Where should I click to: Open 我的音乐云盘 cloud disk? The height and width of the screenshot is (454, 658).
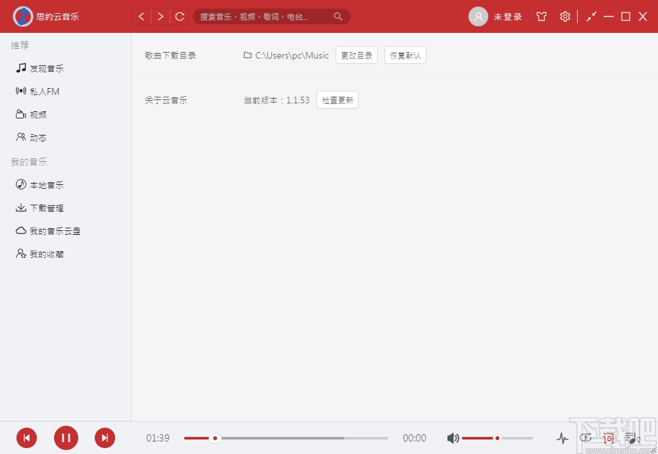click(45, 230)
